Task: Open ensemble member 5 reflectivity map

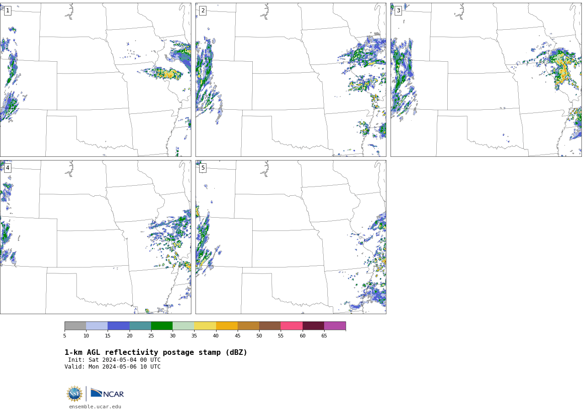Action: (x=291, y=237)
